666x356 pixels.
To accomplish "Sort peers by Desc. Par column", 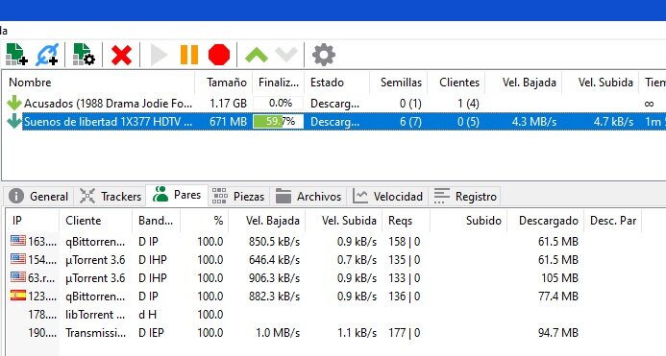I will pos(612,220).
